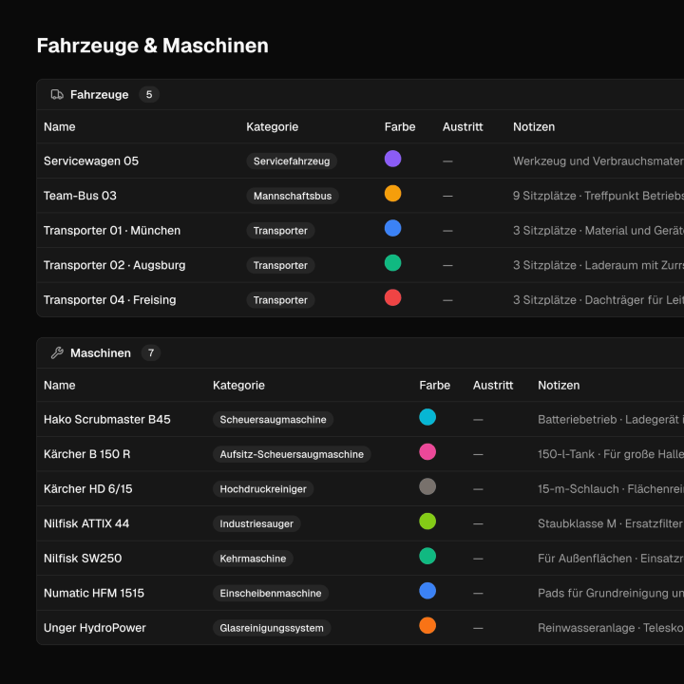Select the Kärcher B 150 R name cell
Viewport: 684px width, 684px height.
point(86,454)
